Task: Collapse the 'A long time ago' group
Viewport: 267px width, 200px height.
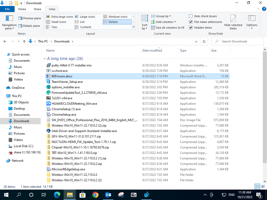Action: (44, 59)
